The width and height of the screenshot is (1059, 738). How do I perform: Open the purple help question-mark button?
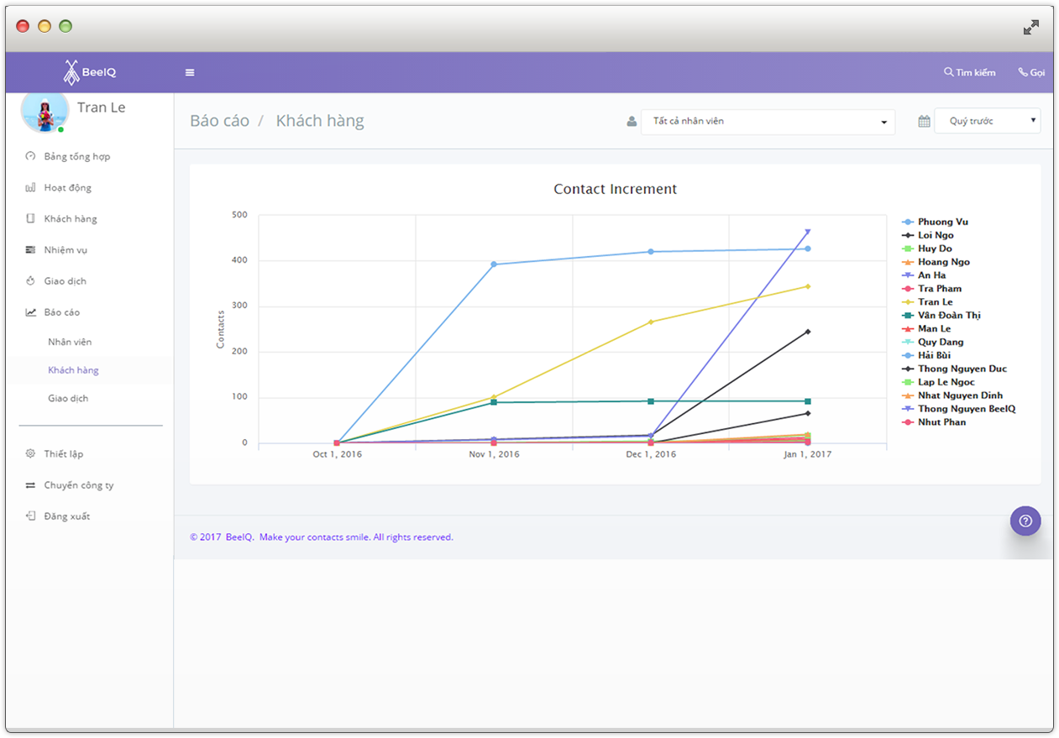1025,521
